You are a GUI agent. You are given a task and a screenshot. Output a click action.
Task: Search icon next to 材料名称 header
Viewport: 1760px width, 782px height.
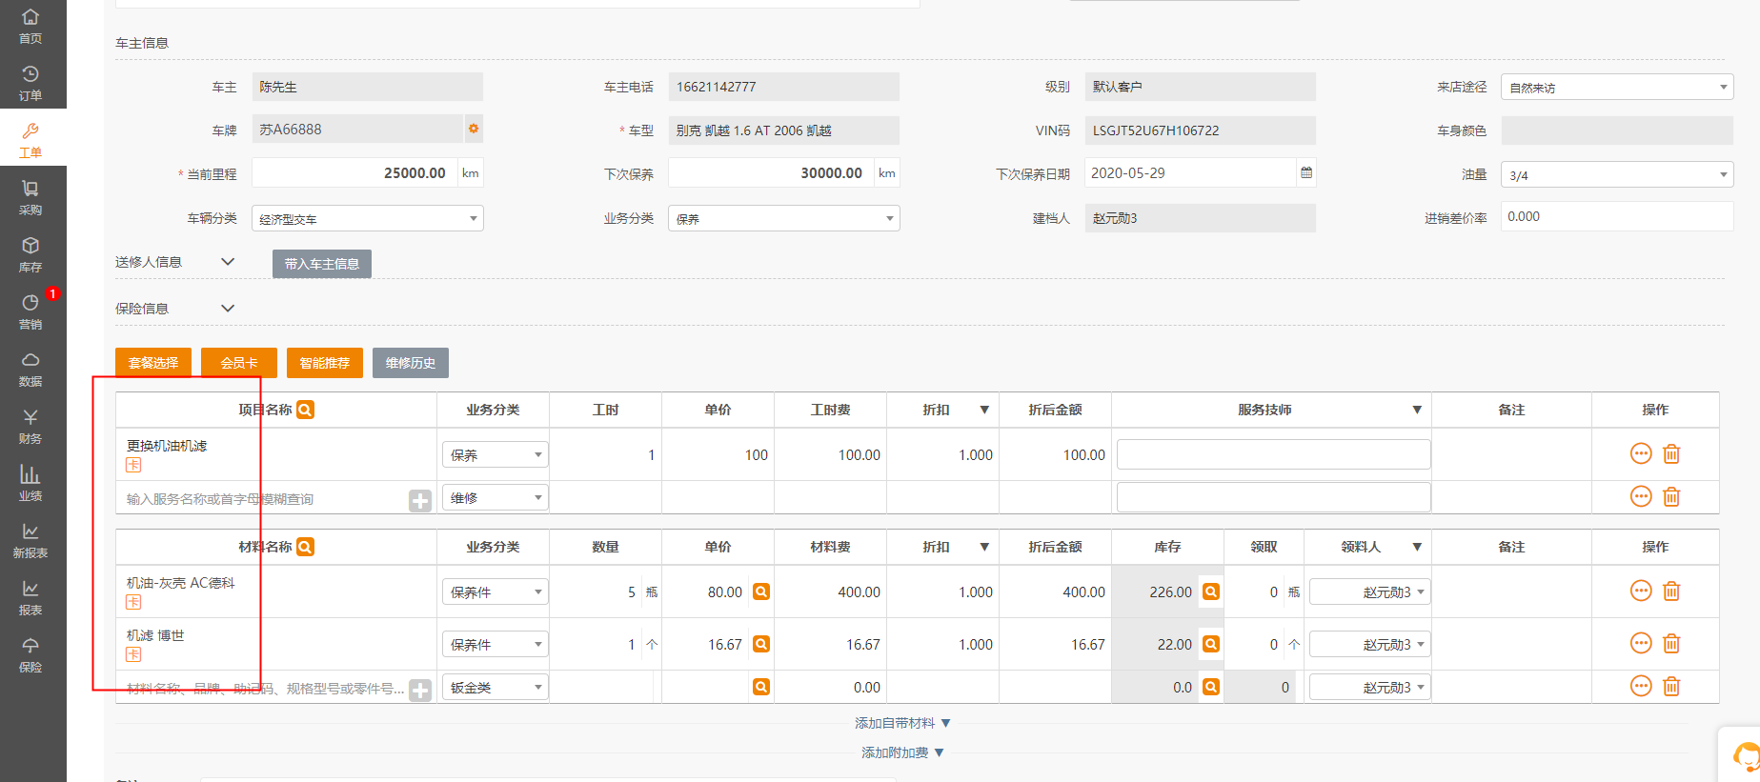[x=305, y=547]
